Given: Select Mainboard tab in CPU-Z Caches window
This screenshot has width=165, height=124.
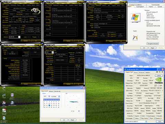Looking at the screenshot, I should point(56,5).
